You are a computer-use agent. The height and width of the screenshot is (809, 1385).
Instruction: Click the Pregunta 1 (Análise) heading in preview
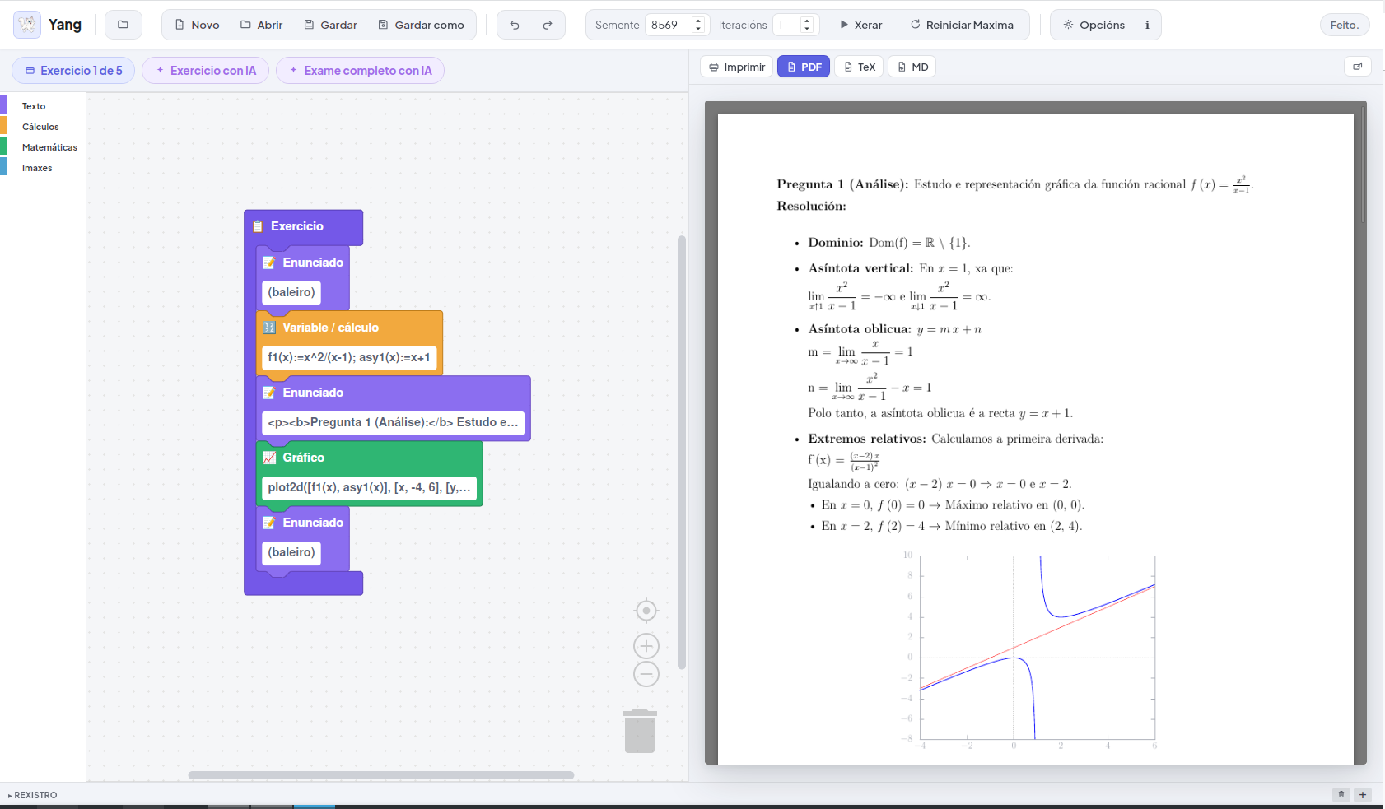[x=842, y=184]
